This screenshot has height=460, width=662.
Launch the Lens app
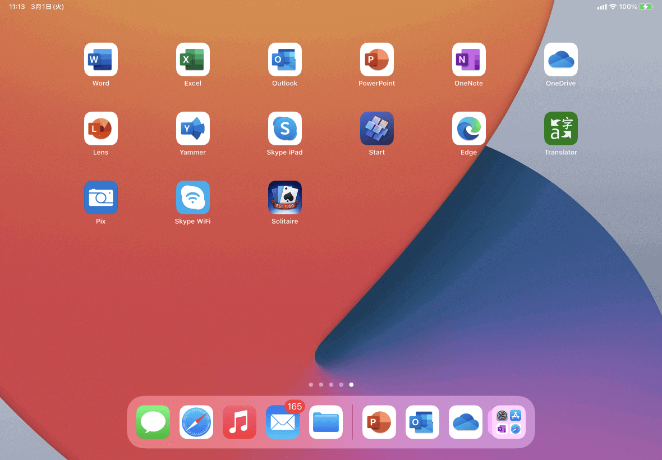point(100,128)
